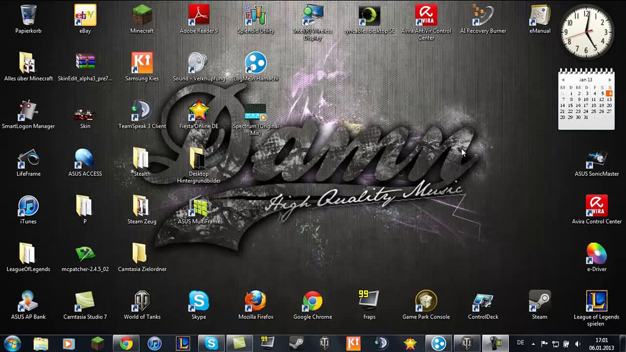Go to next month in calendar gadget
626x352 pixels.
click(x=610, y=80)
